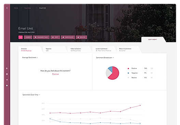Click the first blue point on the line chart

50,119
